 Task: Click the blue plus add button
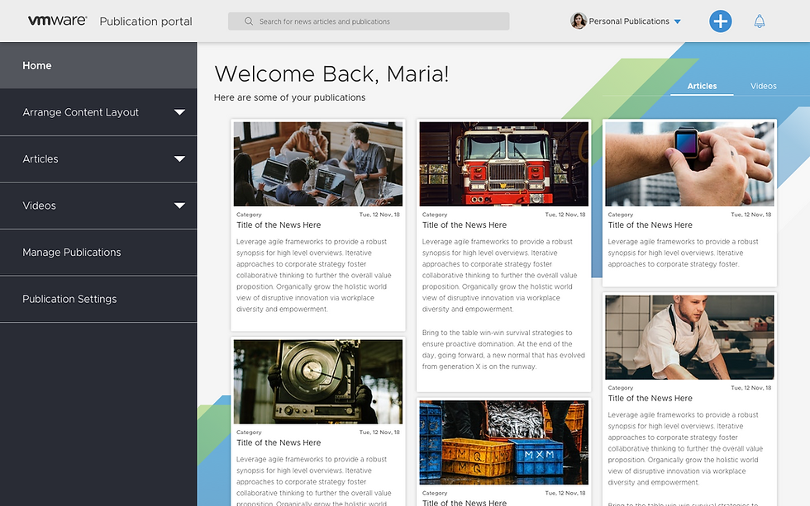click(720, 21)
